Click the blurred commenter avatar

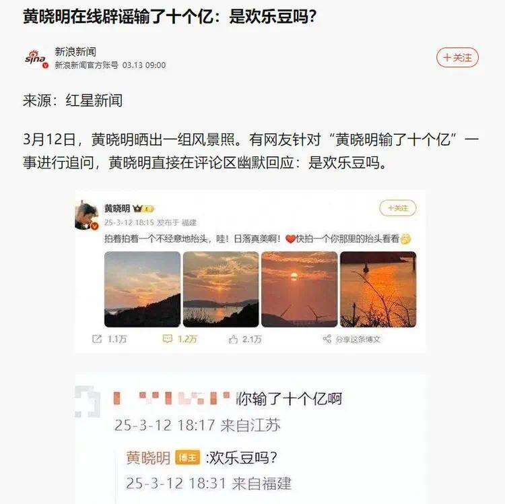(x=87, y=402)
